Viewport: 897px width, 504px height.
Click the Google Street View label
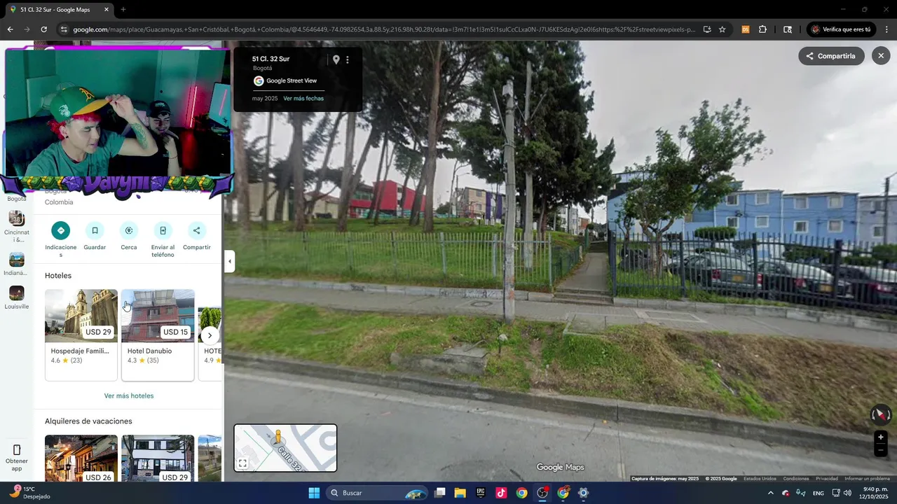pyautogui.click(x=292, y=80)
